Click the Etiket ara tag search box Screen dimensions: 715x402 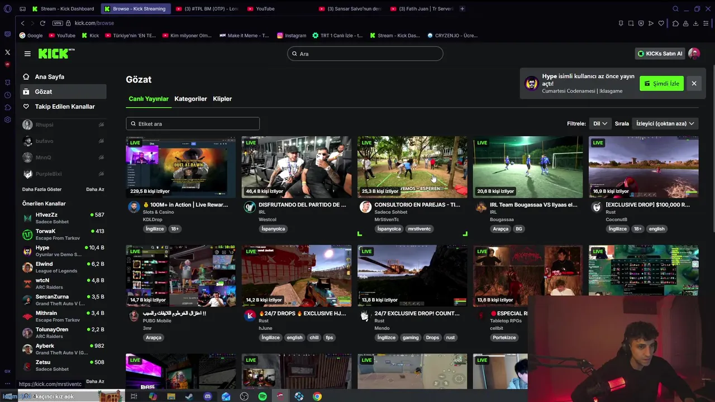click(193, 123)
